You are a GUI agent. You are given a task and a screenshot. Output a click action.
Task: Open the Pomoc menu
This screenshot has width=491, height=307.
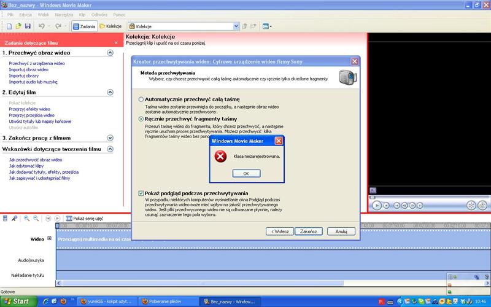(x=119, y=15)
